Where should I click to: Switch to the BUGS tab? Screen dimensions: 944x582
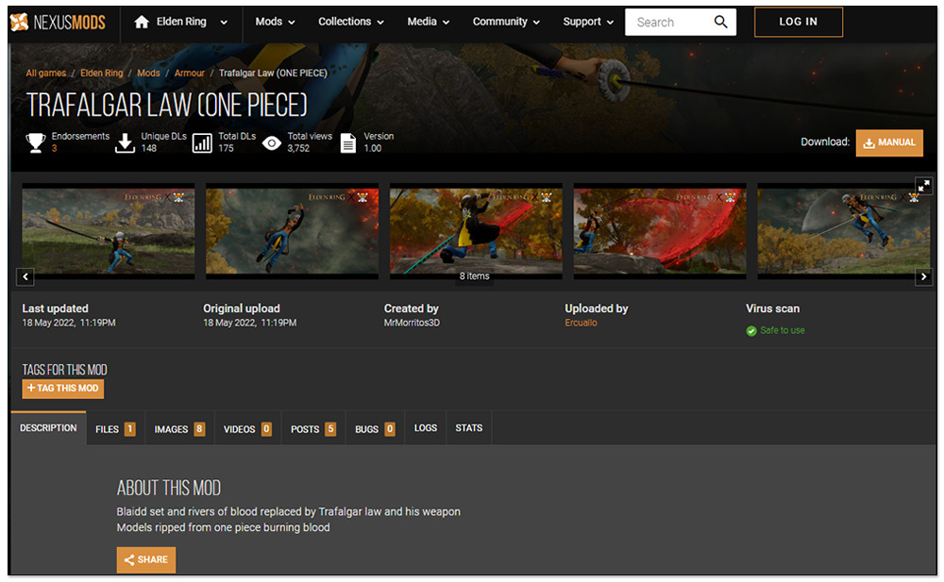coord(375,429)
